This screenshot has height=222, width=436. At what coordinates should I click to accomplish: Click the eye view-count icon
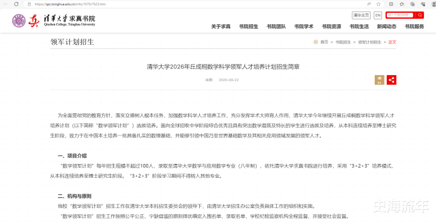[x=379, y=80]
